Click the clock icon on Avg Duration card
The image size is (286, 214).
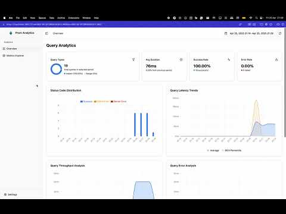[181, 59]
